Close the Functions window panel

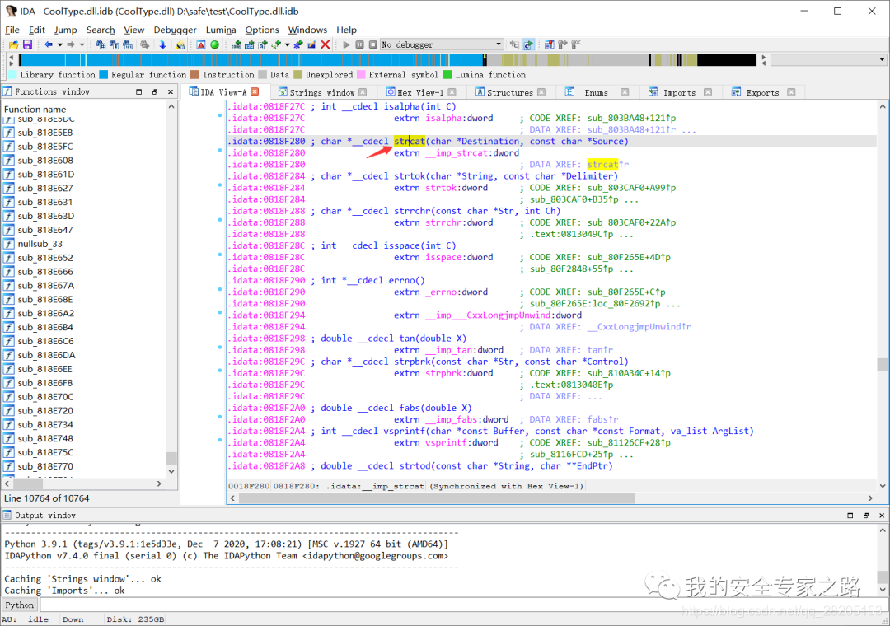(171, 91)
